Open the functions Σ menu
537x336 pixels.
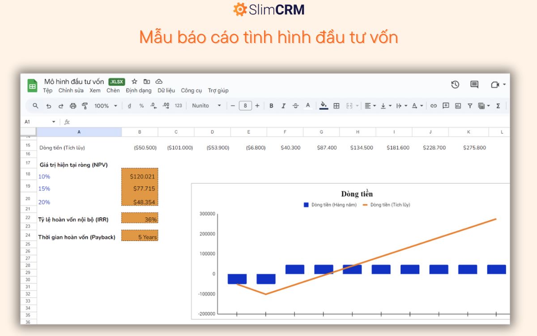[498, 106]
